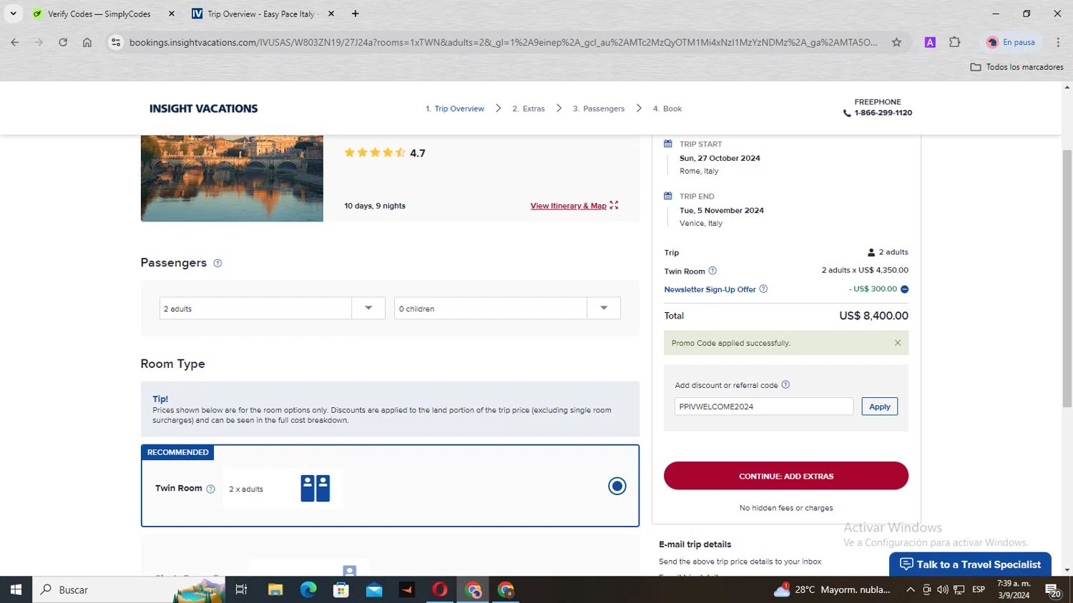
Task: Show hidden system tray icons
Action: (x=910, y=589)
